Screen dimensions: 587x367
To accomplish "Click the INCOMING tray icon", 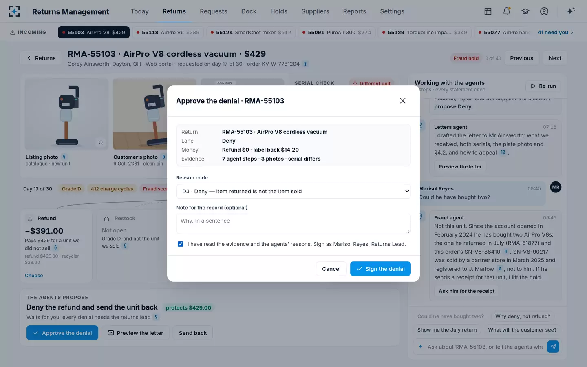I will 13,32.
